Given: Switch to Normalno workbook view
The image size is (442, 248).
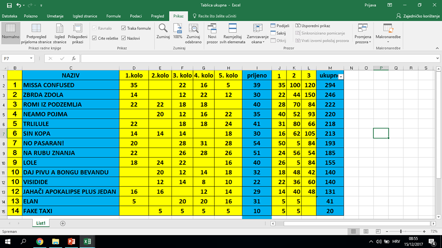Looking at the screenshot, I should [11, 32].
